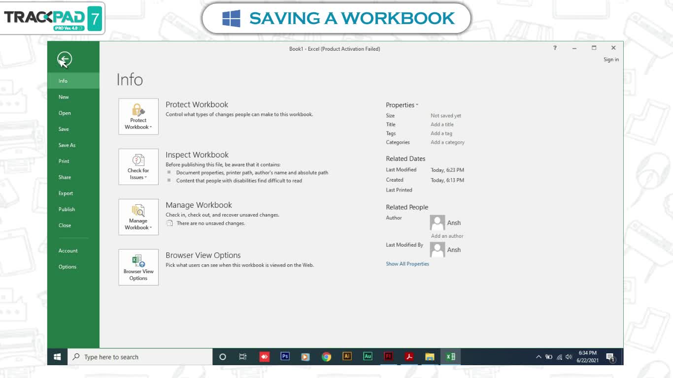Image resolution: width=673 pixels, height=378 pixels.
Task: Choose Open in the Backstage menu
Action: [73, 113]
